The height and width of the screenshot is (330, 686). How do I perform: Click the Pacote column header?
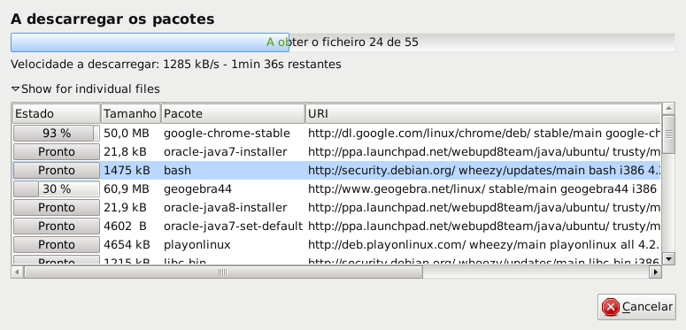pyautogui.click(x=233, y=113)
